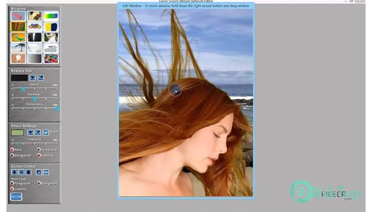The image size is (372, 212).
Task: Show Background layer radio under Show Layer
Action: tap(39, 183)
